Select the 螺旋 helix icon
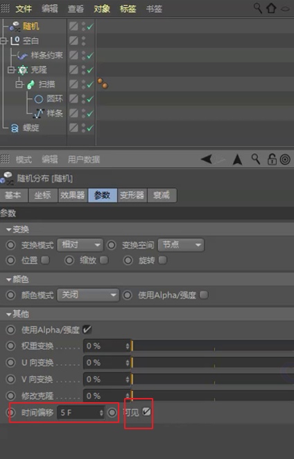Viewport: 294px width, 459px height. [15, 128]
